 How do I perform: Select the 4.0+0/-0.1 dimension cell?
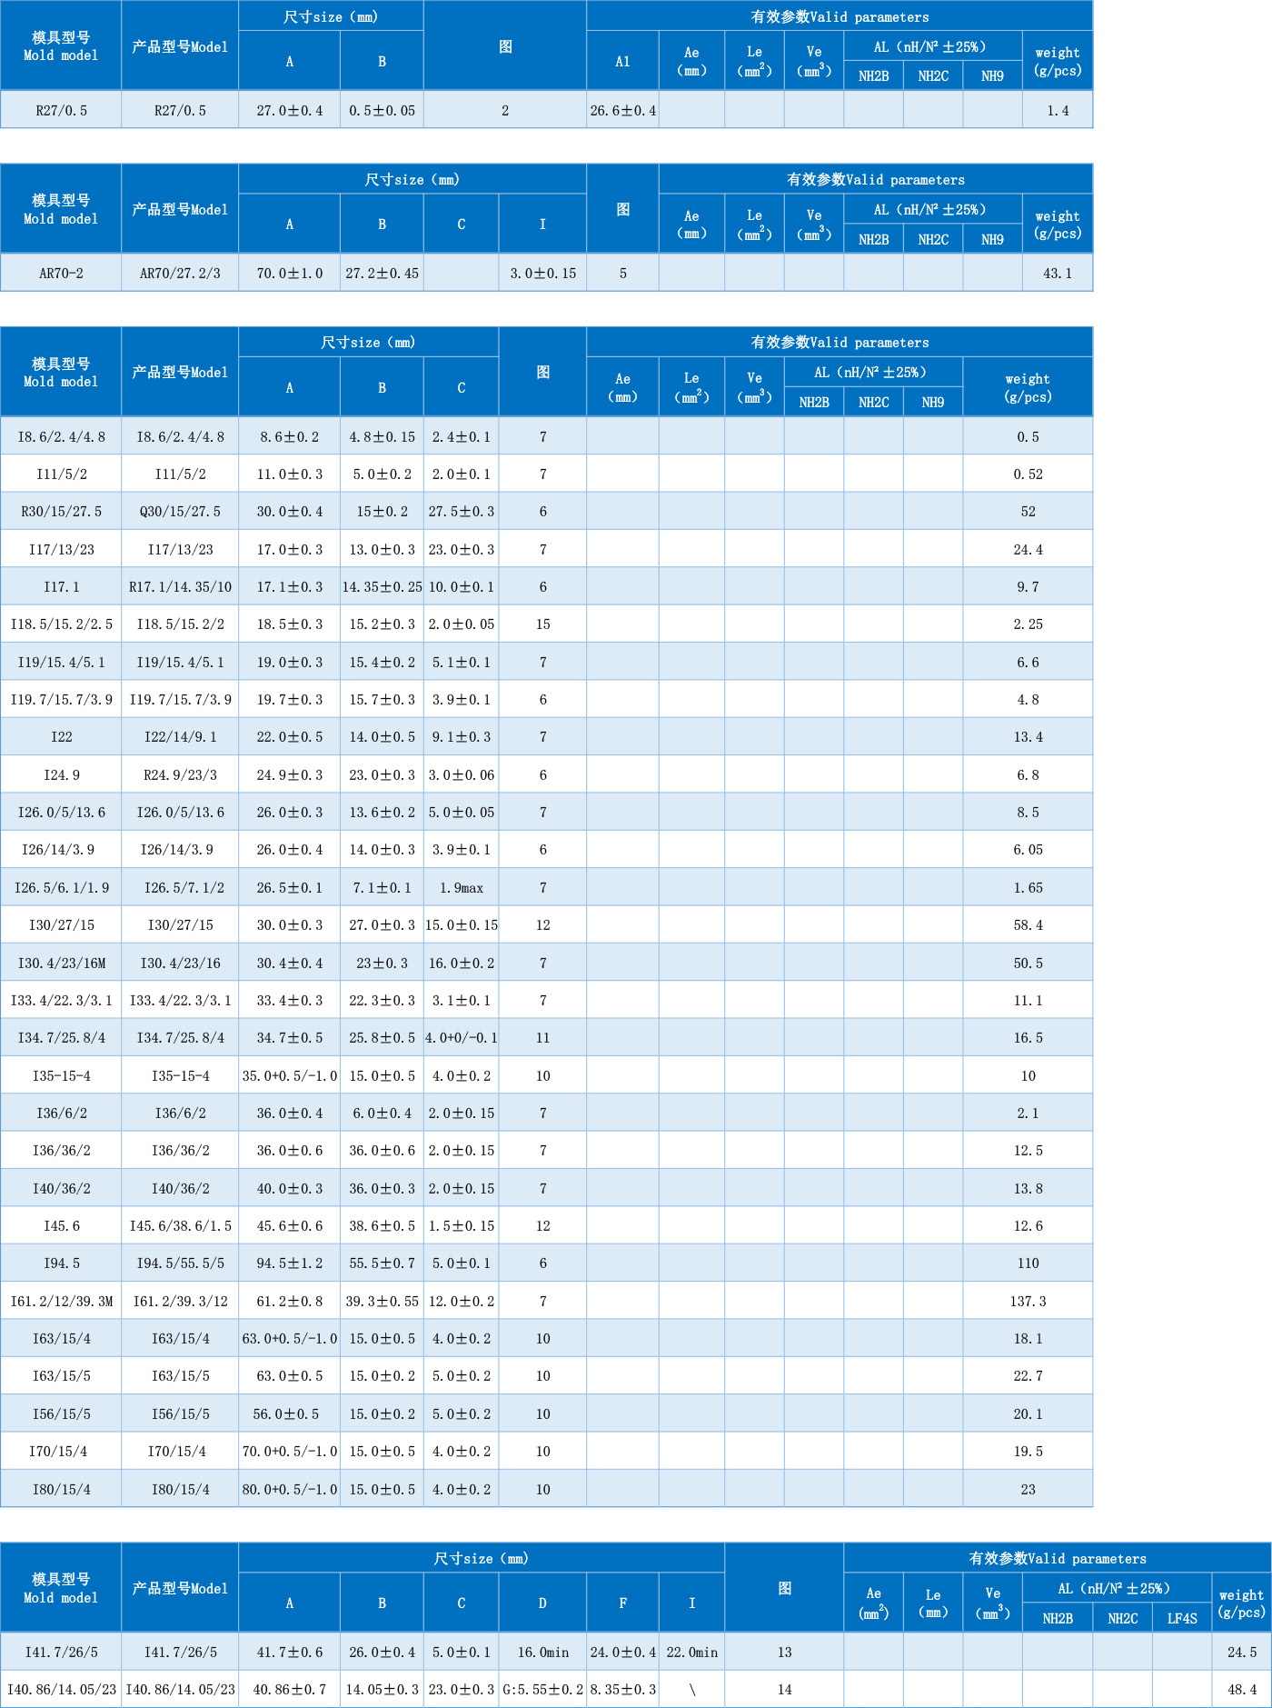(x=461, y=1038)
